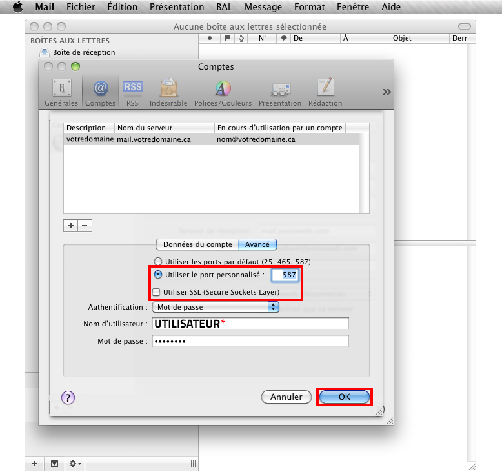The height and width of the screenshot is (472, 502).
Task: Sort by conversation bubble column in message list
Action: tap(283, 38)
